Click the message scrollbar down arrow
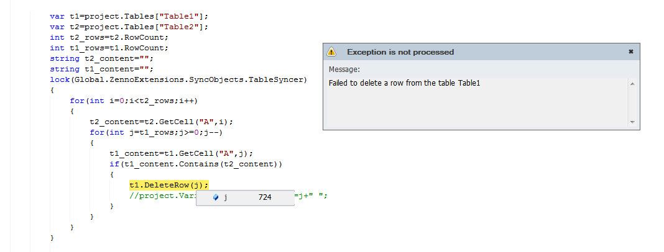 [632, 122]
